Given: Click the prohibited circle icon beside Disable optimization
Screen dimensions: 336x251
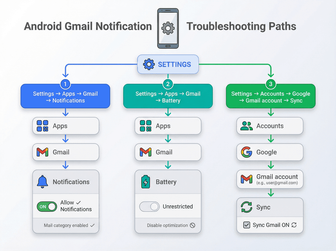Looking at the screenshot, I should (x=192, y=225).
